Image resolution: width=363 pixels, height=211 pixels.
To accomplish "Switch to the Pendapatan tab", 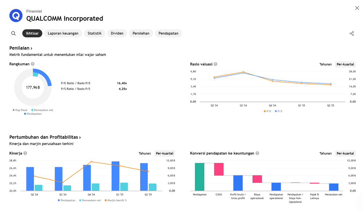I will click(168, 33).
